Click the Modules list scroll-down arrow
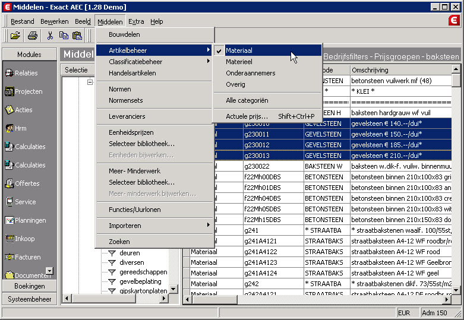The image size is (464, 320). pyautogui.click(x=49, y=270)
